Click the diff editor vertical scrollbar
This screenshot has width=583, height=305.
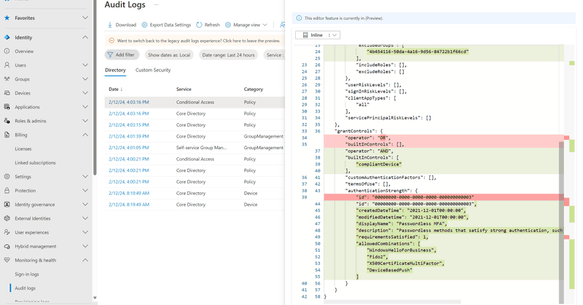click(561, 221)
